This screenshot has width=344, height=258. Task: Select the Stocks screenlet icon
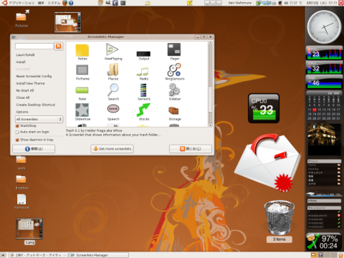pos(143,110)
